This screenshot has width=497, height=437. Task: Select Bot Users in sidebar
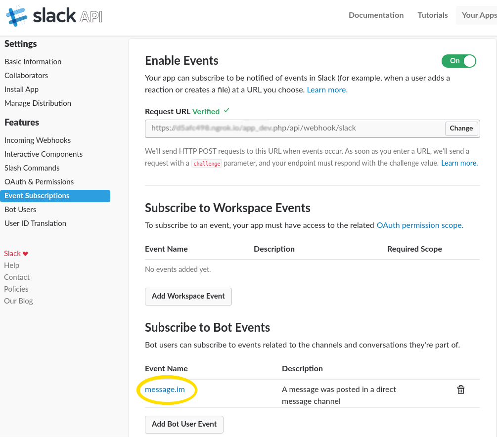click(20, 210)
